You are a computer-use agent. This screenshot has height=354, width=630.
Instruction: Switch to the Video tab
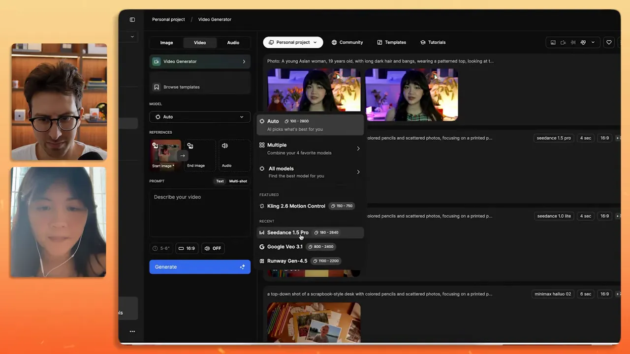(200, 43)
